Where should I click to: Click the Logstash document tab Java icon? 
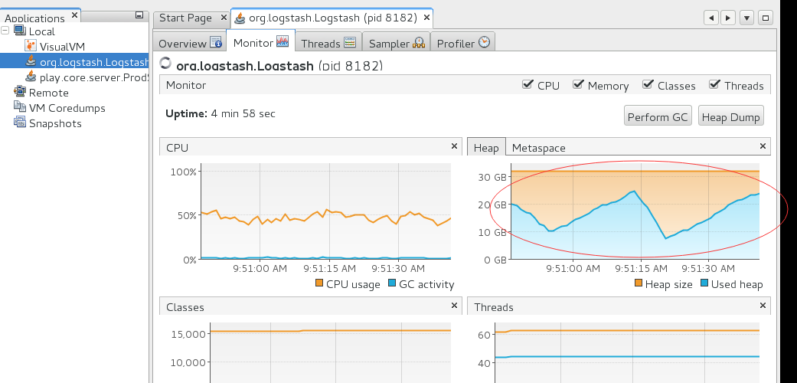pyautogui.click(x=240, y=18)
